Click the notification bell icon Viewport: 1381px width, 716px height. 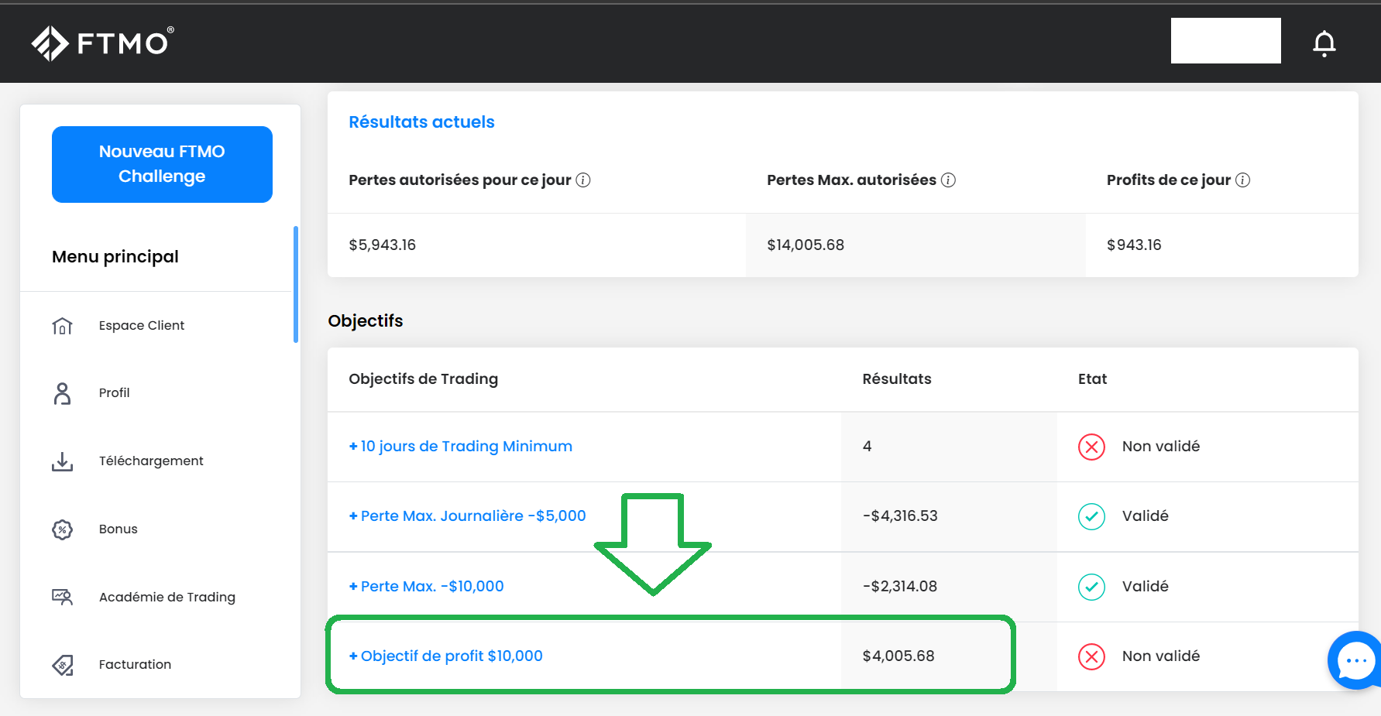[x=1324, y=43]
